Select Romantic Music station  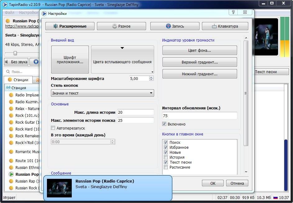point(27,152)
